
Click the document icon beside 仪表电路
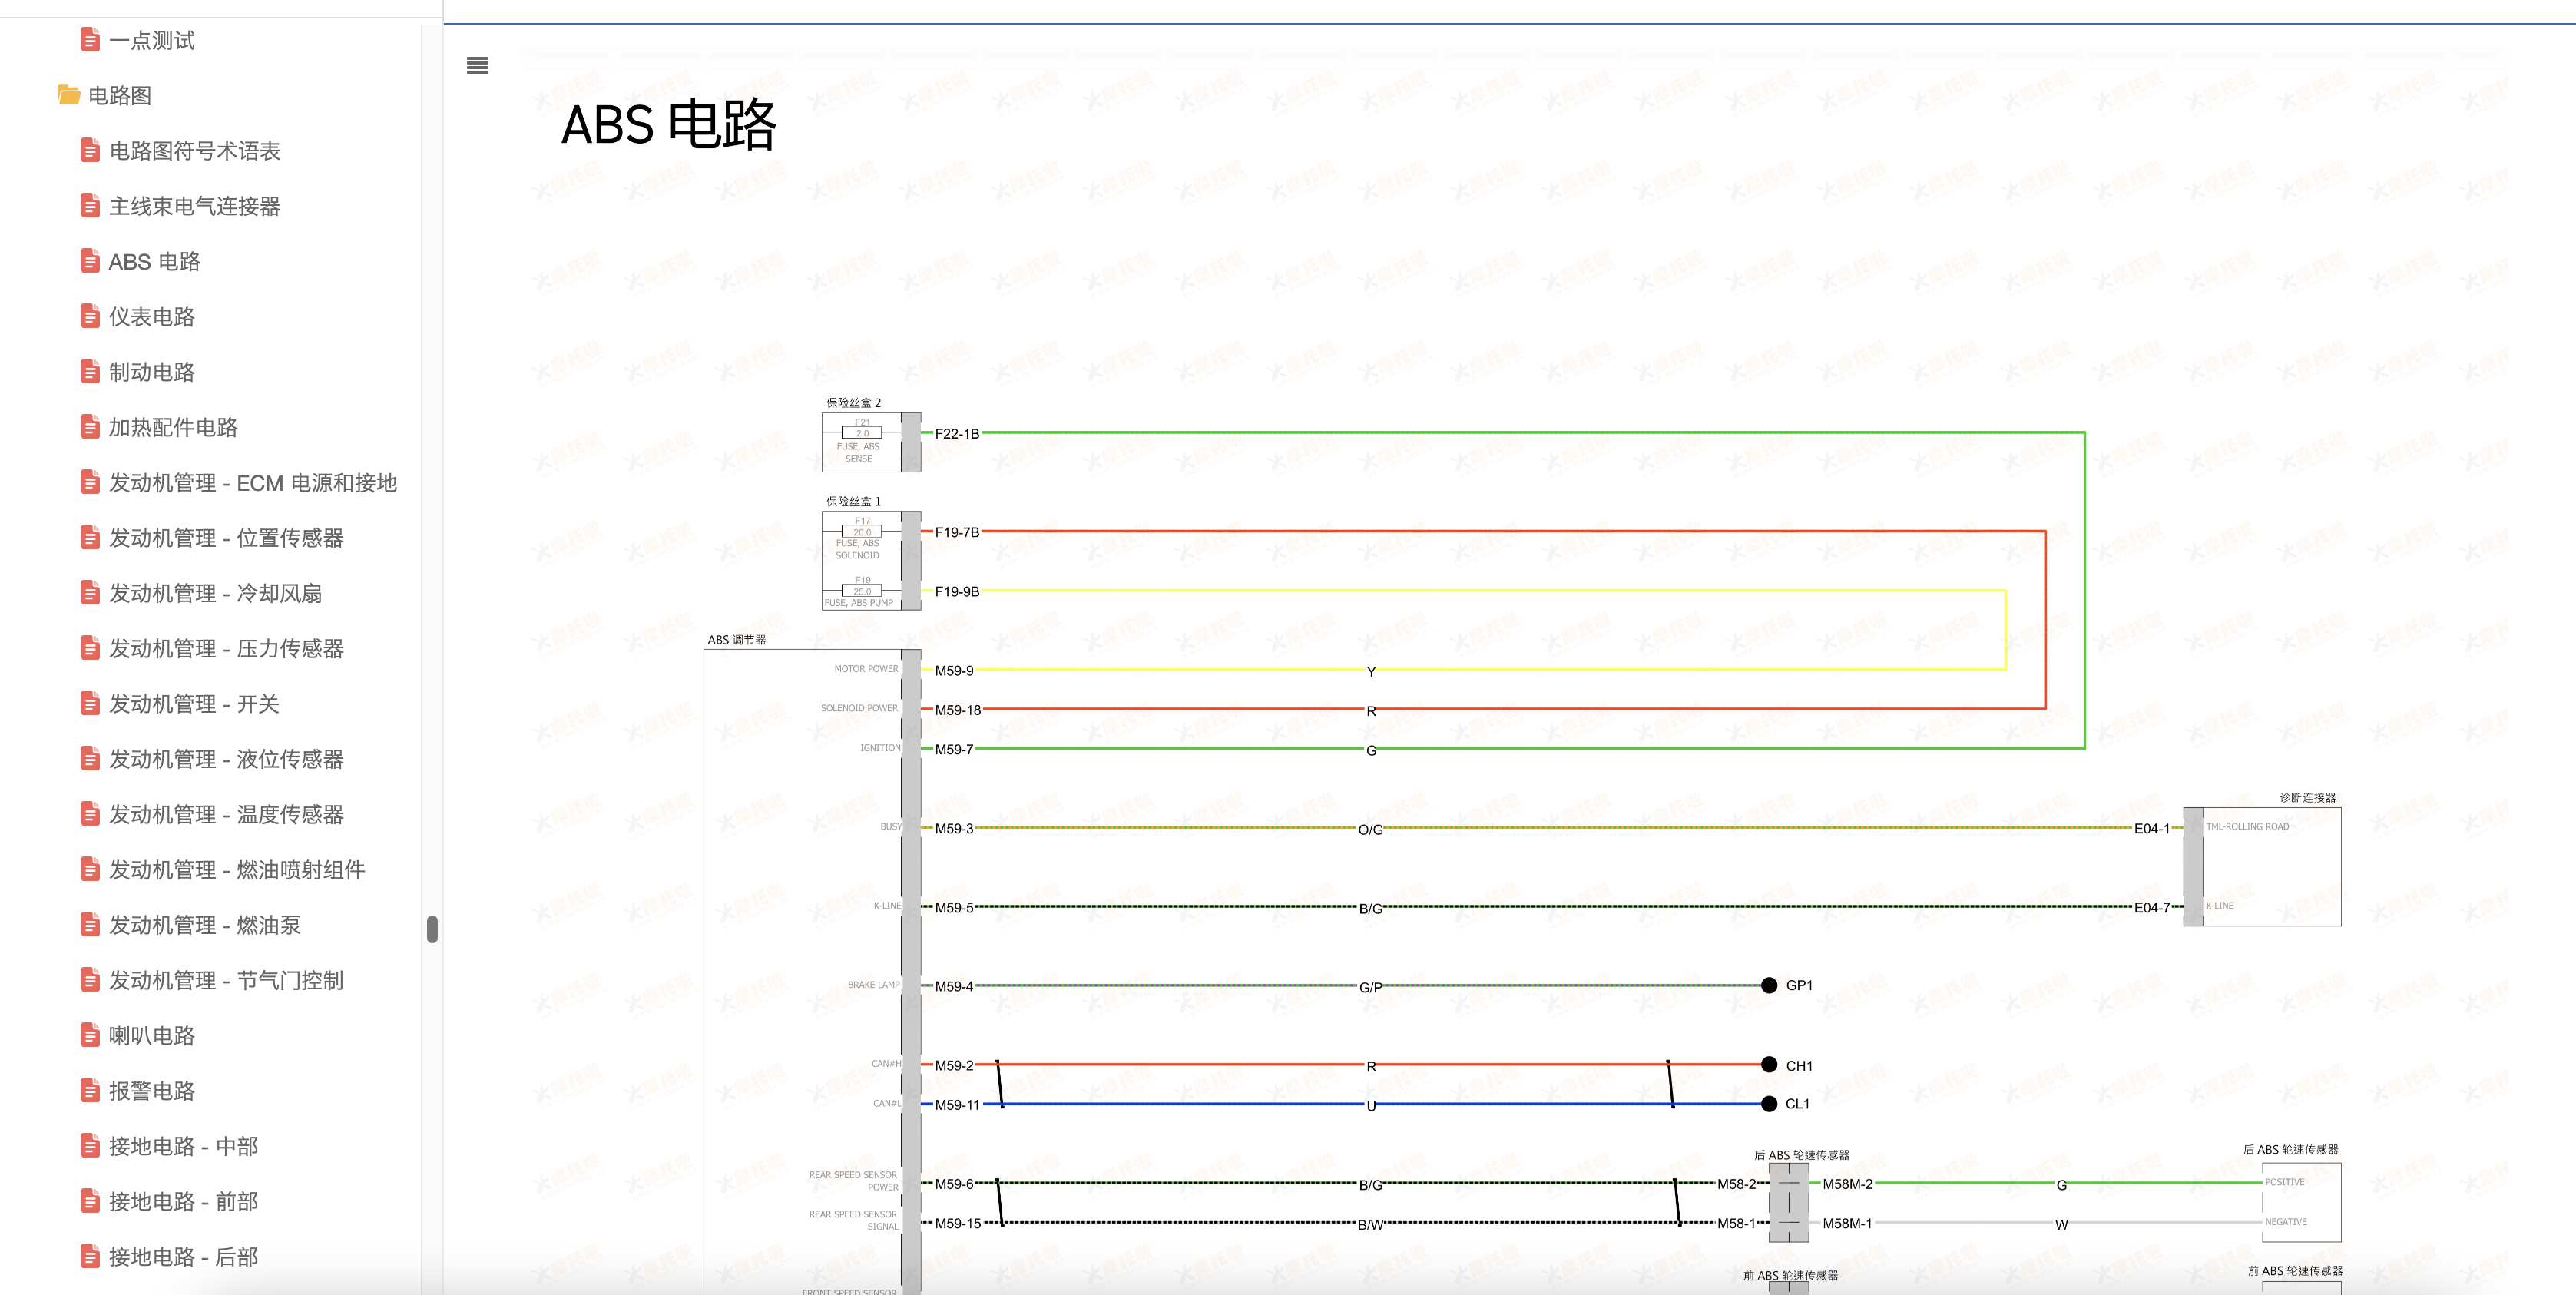[x=90, y=317]
